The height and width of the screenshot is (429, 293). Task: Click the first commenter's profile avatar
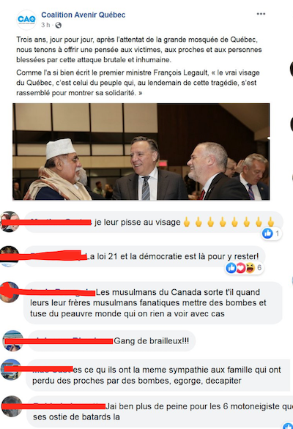pos(10,221)
